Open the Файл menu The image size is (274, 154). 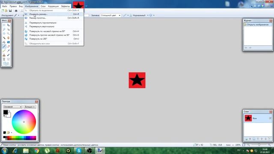click(x=5, y=6)
